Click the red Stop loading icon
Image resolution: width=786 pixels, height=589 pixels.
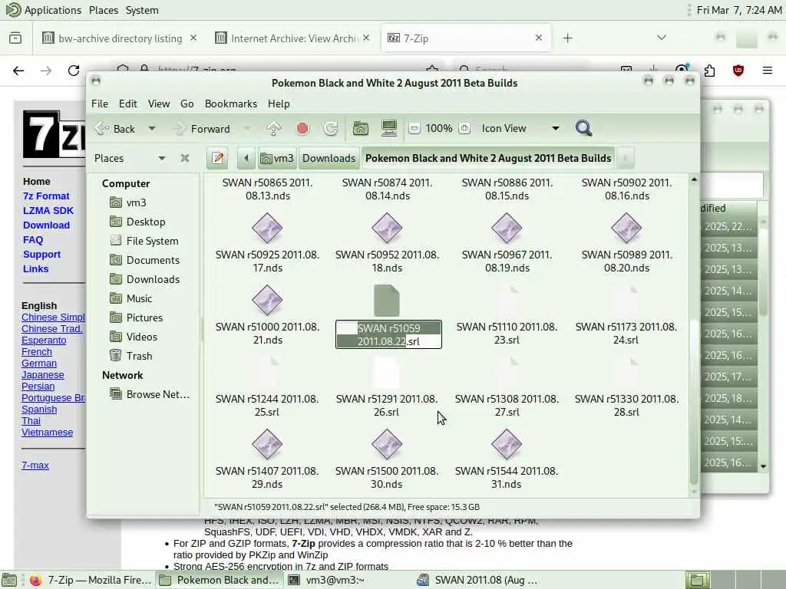coord(302,129)
